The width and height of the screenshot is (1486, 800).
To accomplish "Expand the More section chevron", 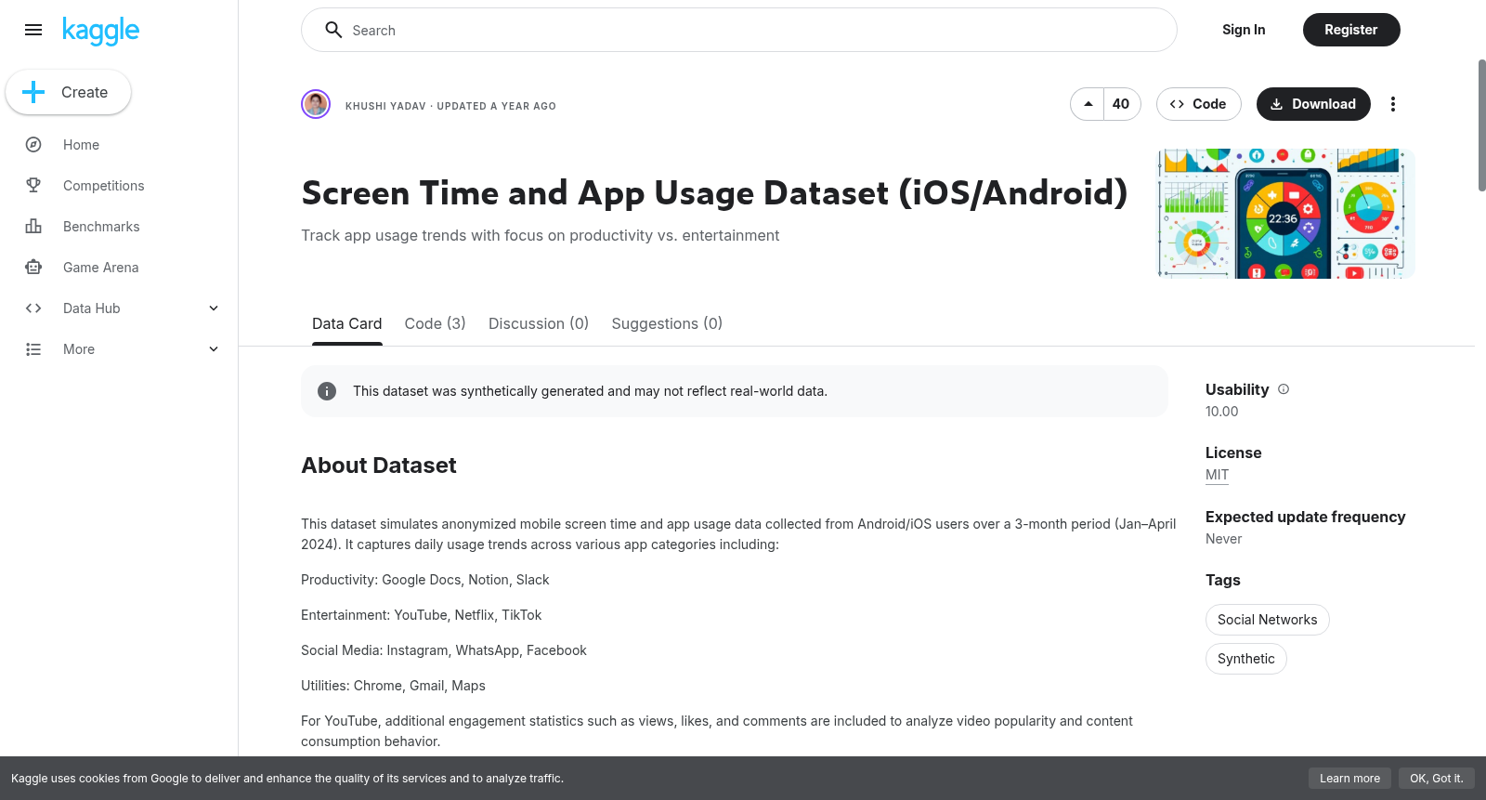I will pyautogui.click(x=214, y=349).
